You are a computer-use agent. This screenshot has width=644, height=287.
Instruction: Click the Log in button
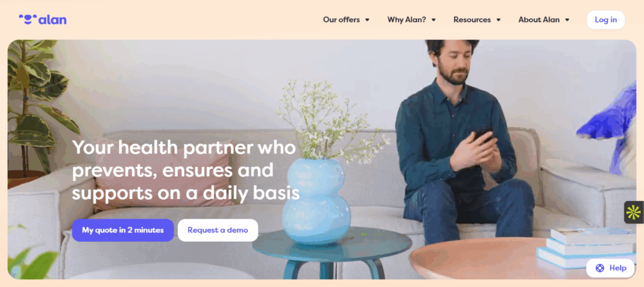(606, 19)
